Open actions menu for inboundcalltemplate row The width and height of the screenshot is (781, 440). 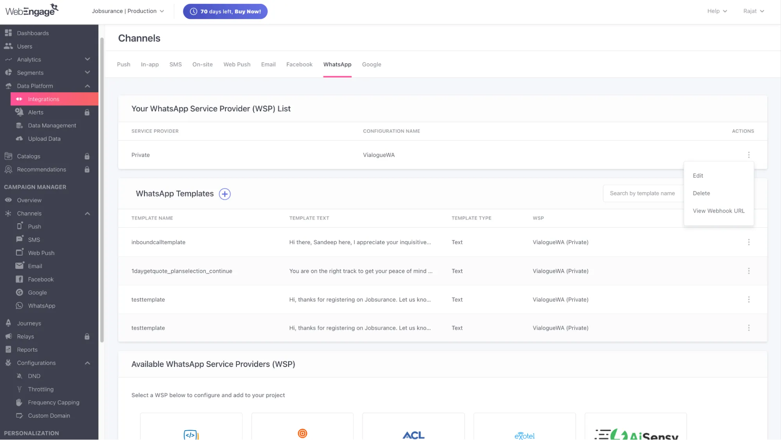point(749,242)
